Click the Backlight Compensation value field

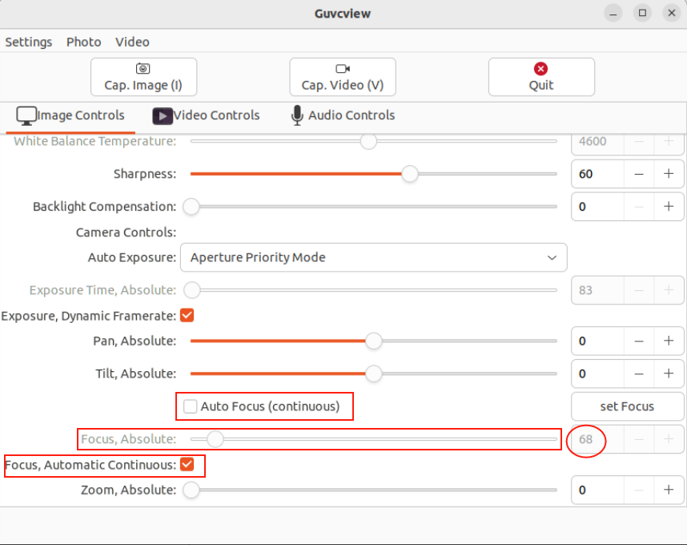click(597, 207)
